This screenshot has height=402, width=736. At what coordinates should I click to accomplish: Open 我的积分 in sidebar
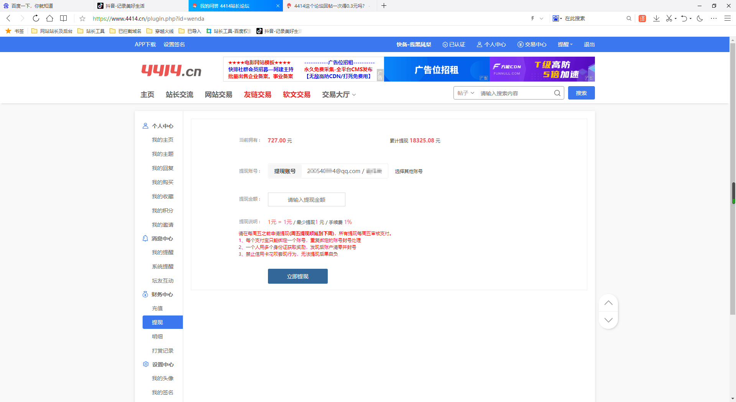(163, 211)
